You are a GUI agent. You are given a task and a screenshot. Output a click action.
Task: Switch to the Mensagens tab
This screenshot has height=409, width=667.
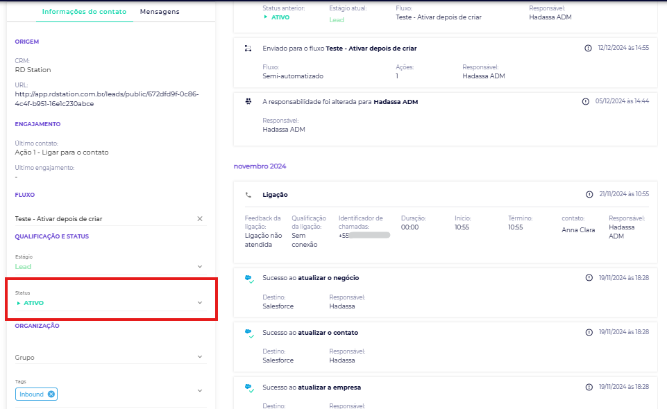(159, 12)
